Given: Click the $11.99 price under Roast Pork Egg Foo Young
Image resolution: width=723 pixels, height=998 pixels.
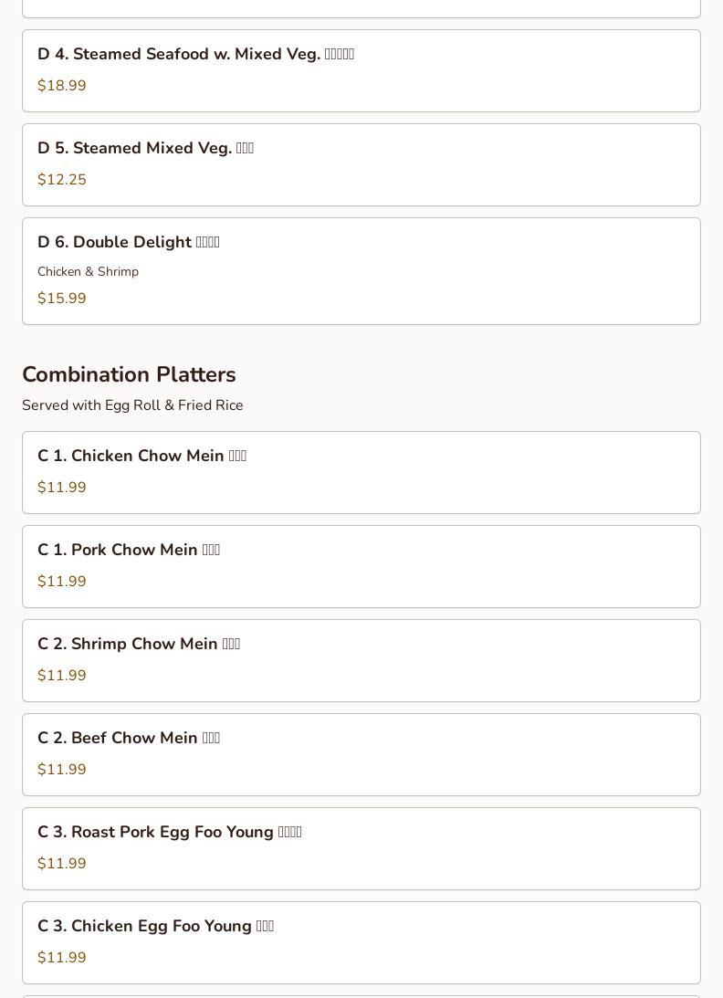Looking at the screenshot, I should [x=62, y=864].
